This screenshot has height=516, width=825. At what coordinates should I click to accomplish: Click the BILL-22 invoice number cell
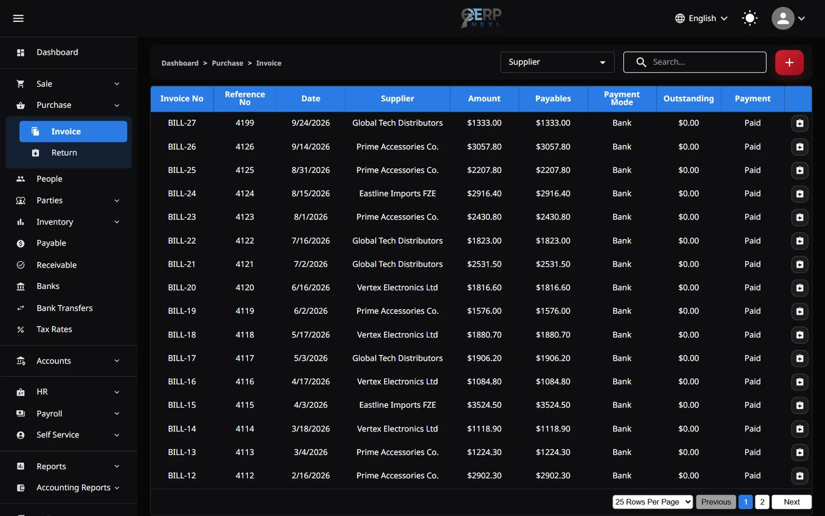(182, 241)
